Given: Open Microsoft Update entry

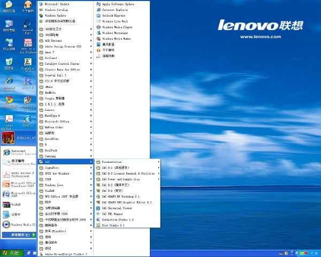Looking at the screenshot, I should click(54, 4).
